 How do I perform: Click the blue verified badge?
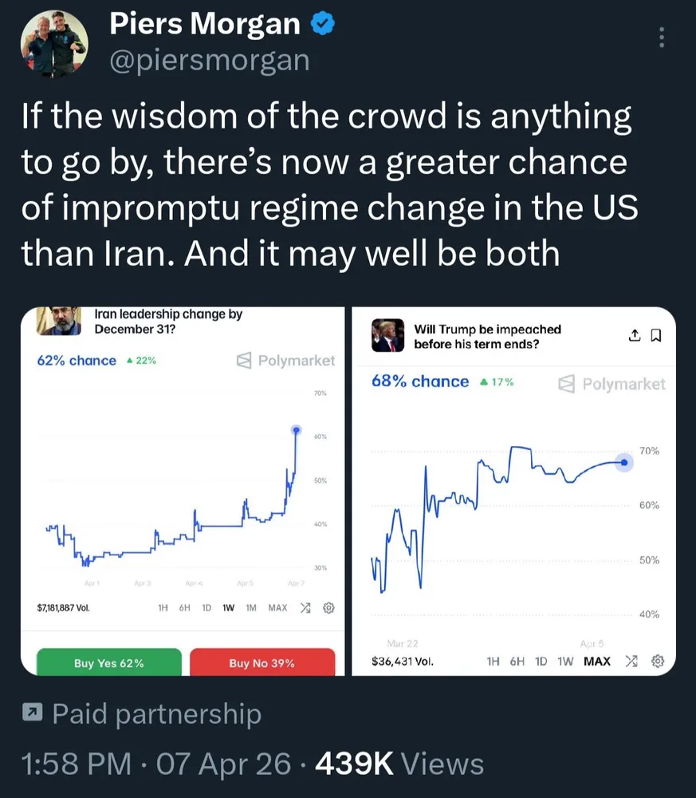click(322, 24)
